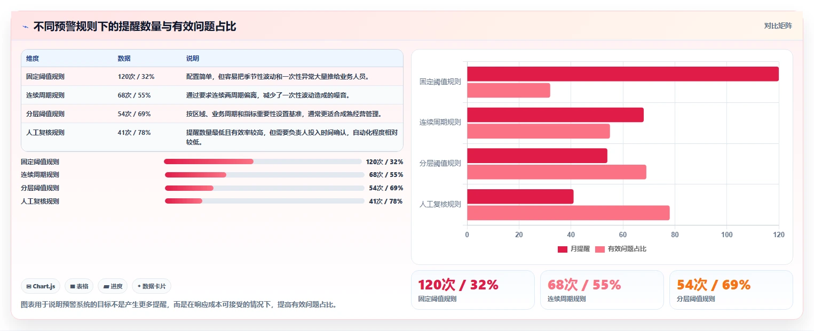Click the 41次 / 78% table cell

pyautogui.click(x=134, y=133)
